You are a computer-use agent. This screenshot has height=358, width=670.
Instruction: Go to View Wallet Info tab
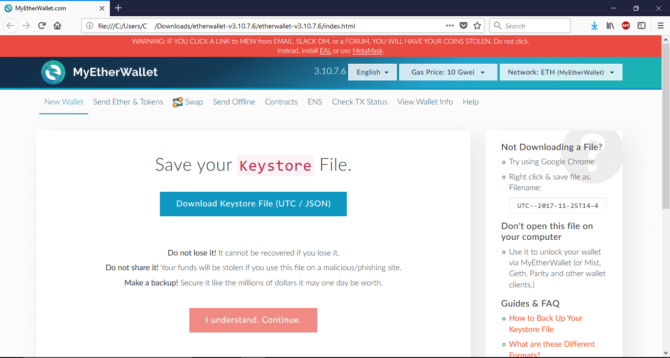[x=425, y=102]
